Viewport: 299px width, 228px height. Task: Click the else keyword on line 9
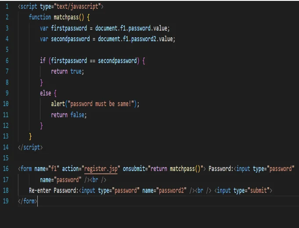(x=45, y=93)
